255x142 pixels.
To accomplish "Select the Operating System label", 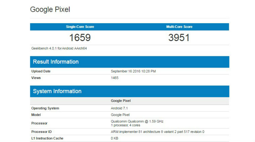I will (45, 108).
